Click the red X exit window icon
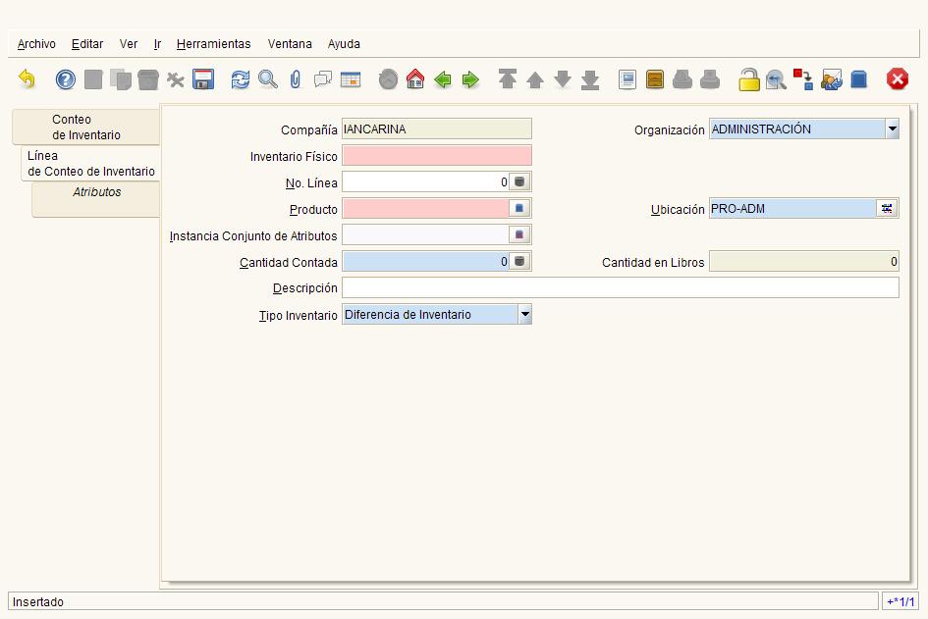 tap(898, 79)
